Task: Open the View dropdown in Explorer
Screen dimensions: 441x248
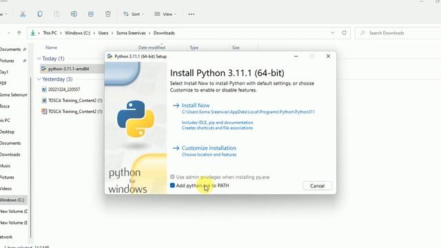Action: click(165, 14)
